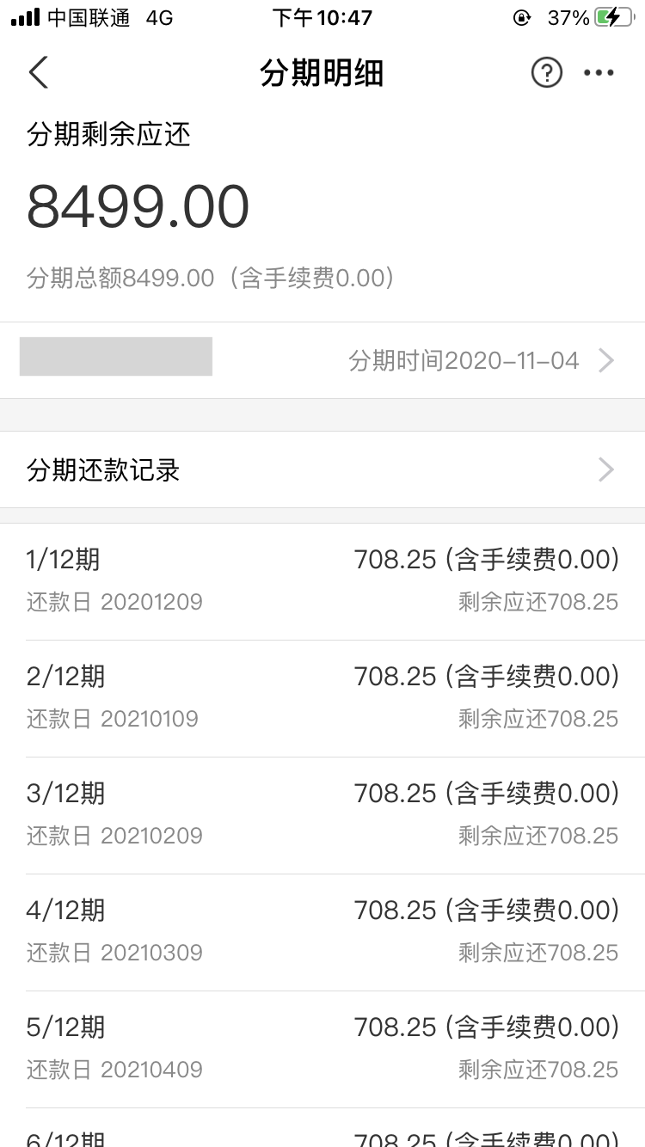The width and height of the screenshot is (645, 1147).
Task: Tap the greyed-out redacted merchant name
Action: point(116,356)
